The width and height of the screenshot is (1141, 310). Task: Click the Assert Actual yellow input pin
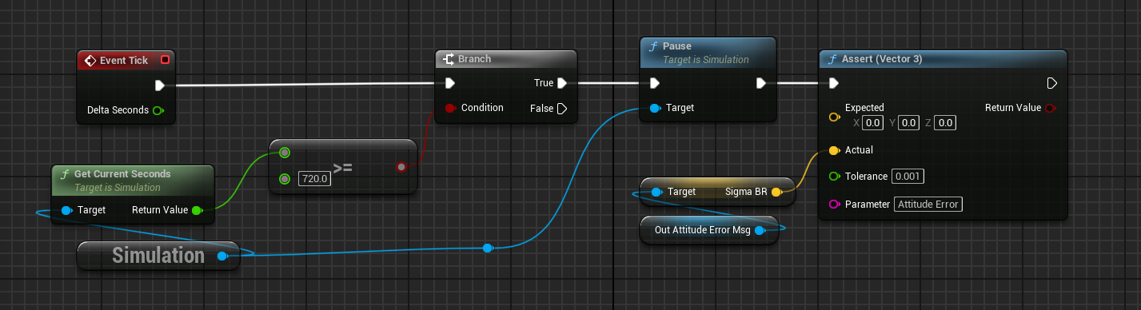point(834,150)
